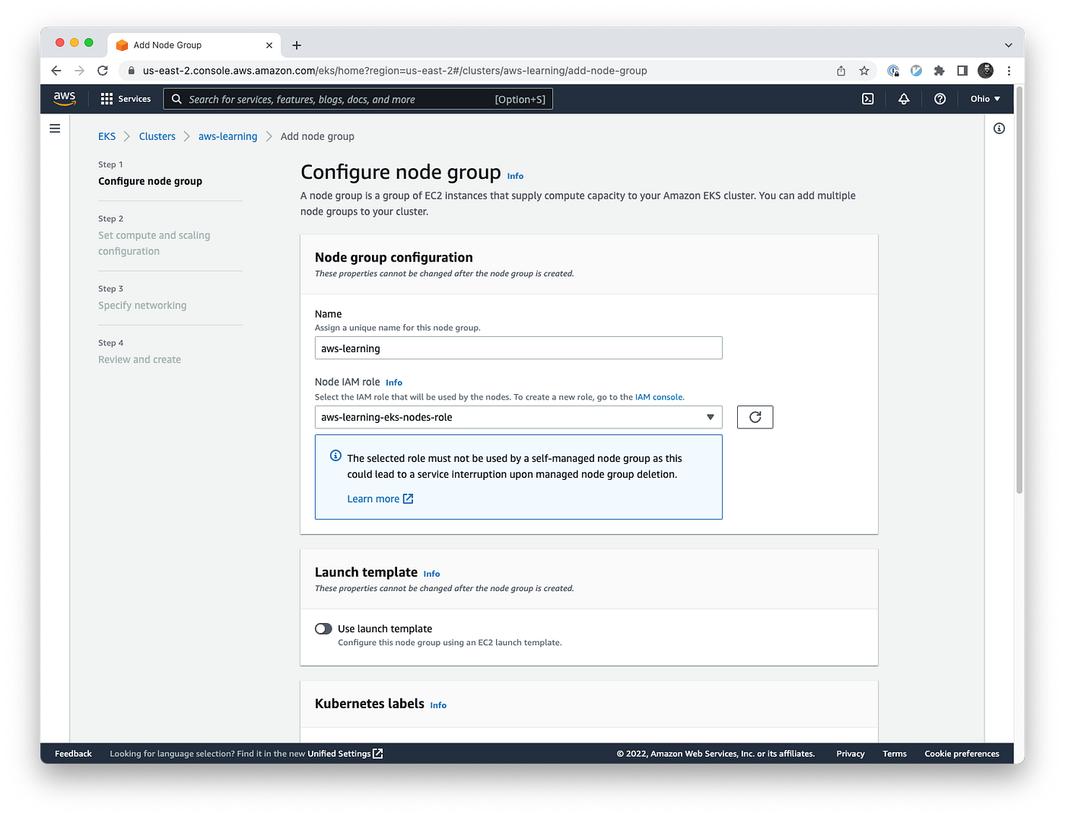Select Step 2 Set compute and scaling configuration
Viewport: 1065px width, 817px height.
[x=154, y=243]
